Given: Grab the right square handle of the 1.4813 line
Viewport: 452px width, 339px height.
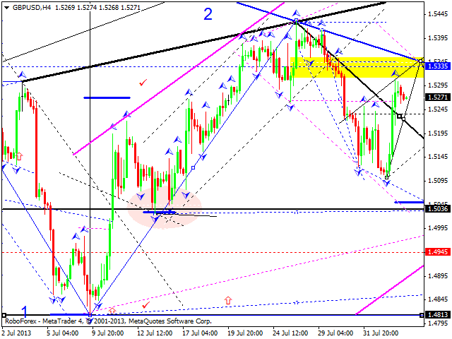Looking at the screenshot, I should click(422, 315).
